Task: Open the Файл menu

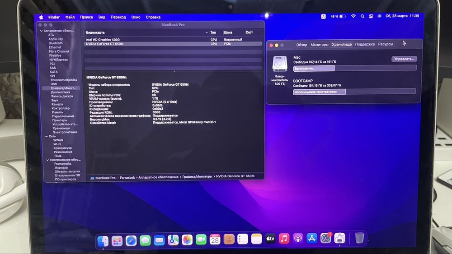Action: pyautogui.click(x=70, y=17)
